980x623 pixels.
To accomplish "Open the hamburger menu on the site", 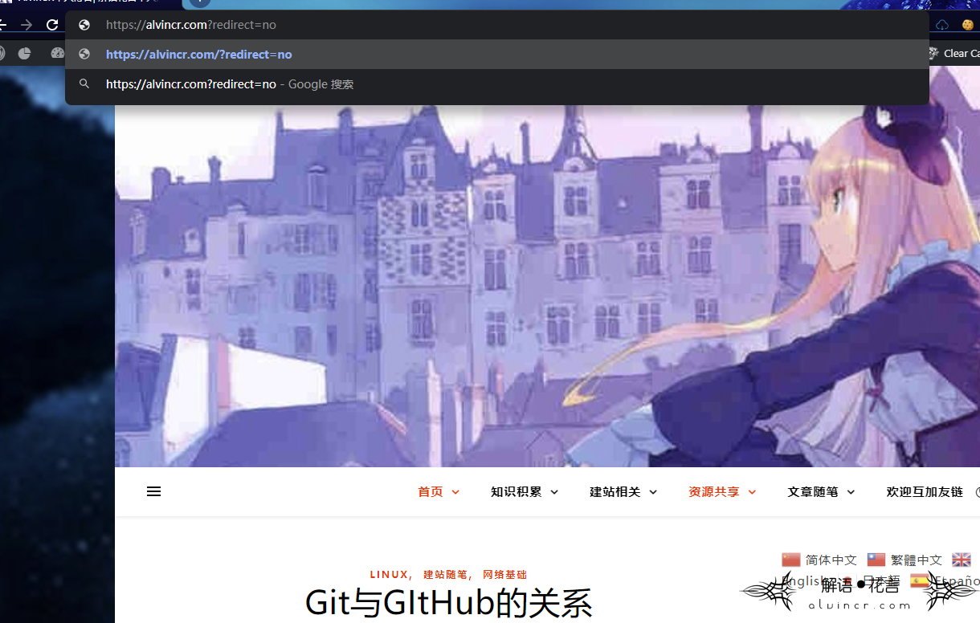I will tap(154, 491).
